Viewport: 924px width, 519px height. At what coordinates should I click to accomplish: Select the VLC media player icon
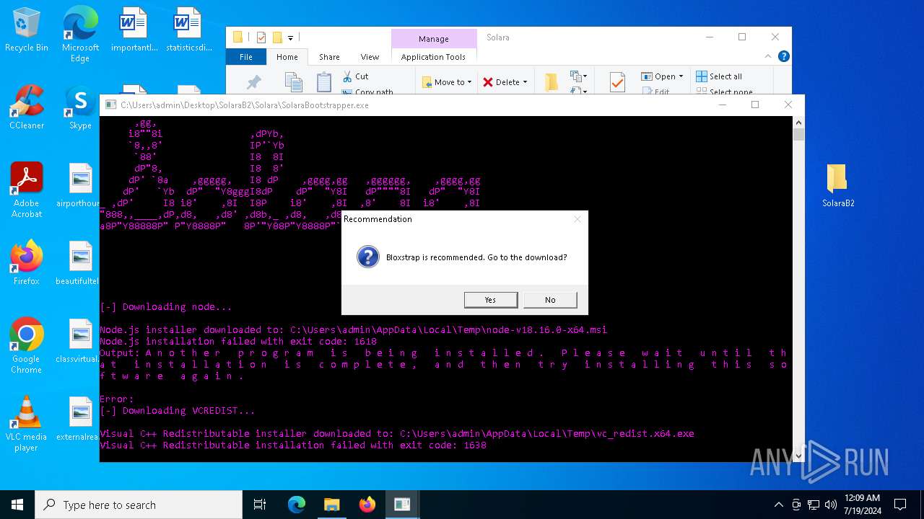(27, 424)
